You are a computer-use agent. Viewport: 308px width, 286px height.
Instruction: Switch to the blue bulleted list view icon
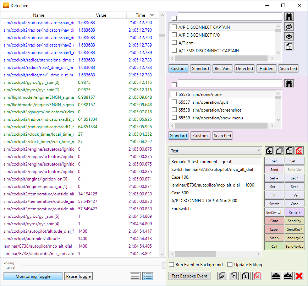[148, 276]
